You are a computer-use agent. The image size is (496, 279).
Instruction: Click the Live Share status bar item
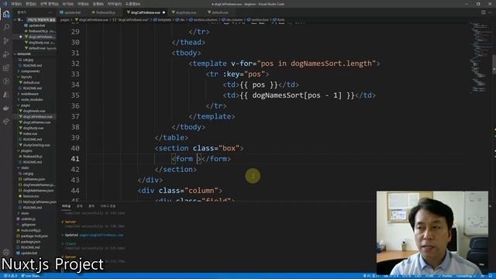pos(30,276)
